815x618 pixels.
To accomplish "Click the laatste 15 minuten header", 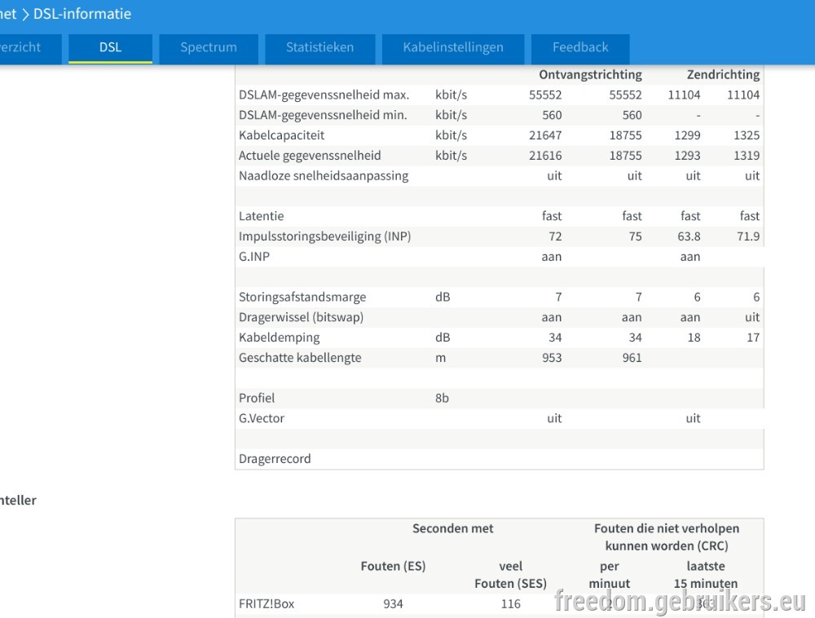I will (x=705, y=575).
